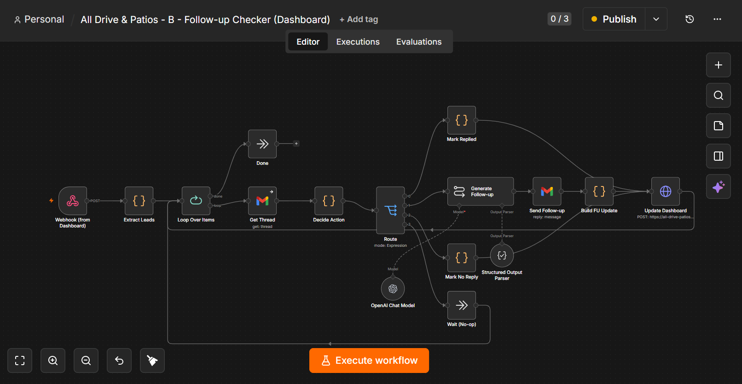
Task: Open the Generate Follow-up chain node
Action: point(481,192)
